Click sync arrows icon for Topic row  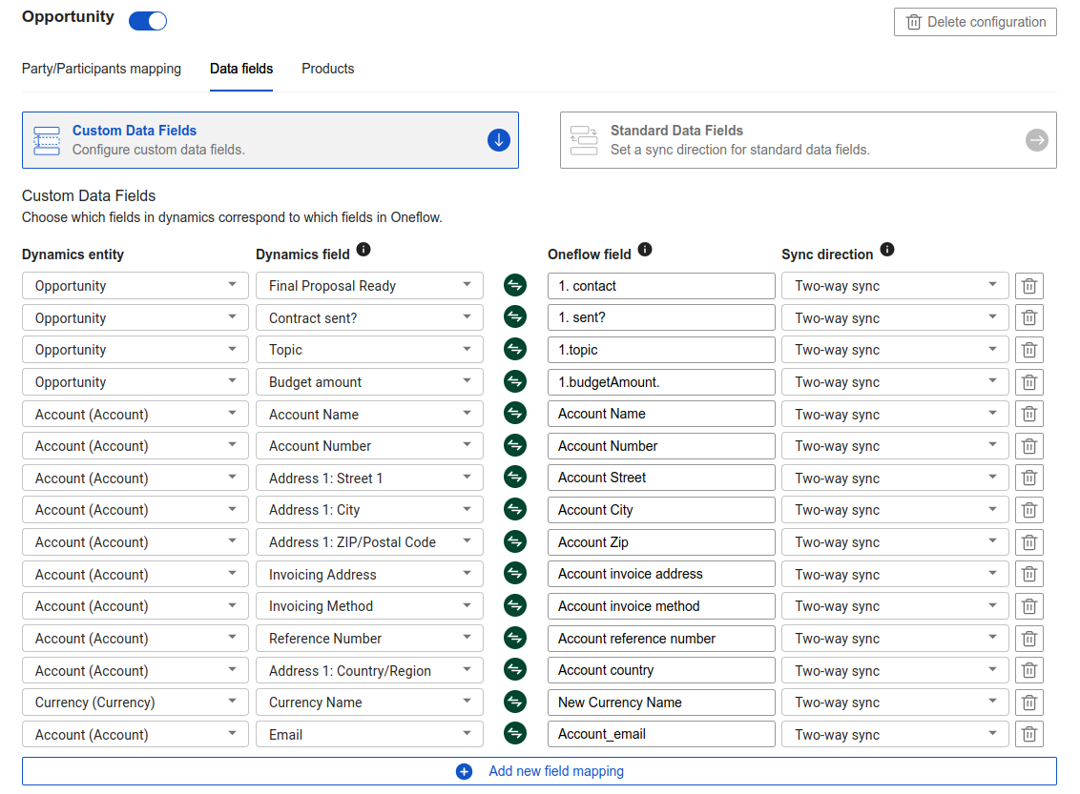515,349
